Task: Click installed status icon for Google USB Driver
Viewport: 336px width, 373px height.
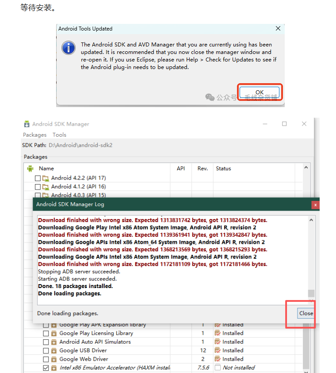Action: click(x=218, y=350)
